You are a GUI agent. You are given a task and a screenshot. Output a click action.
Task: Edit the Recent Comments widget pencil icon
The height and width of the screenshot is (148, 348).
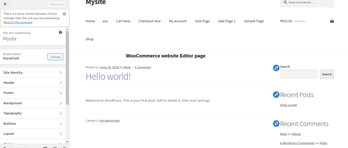click(x=276, y=123)
